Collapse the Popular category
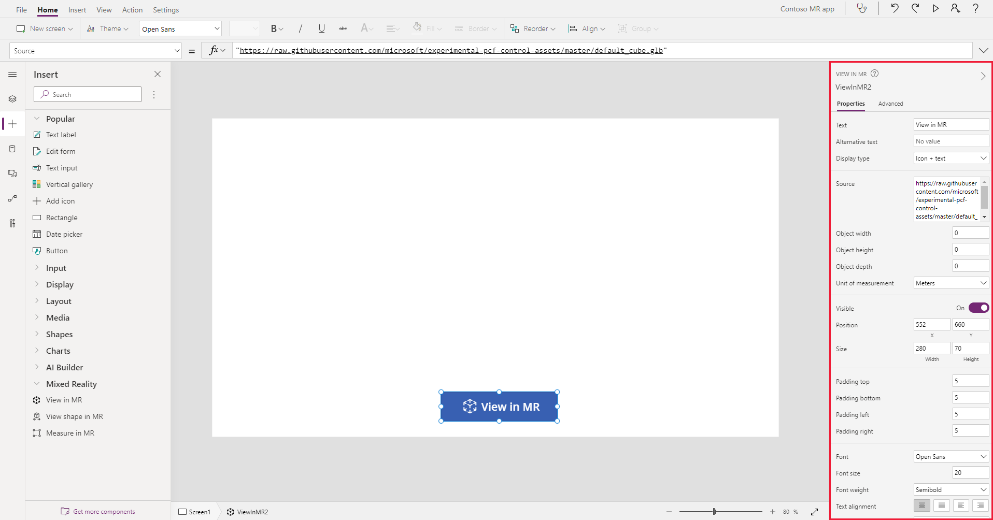993x520 pixels. click(37, 119)
